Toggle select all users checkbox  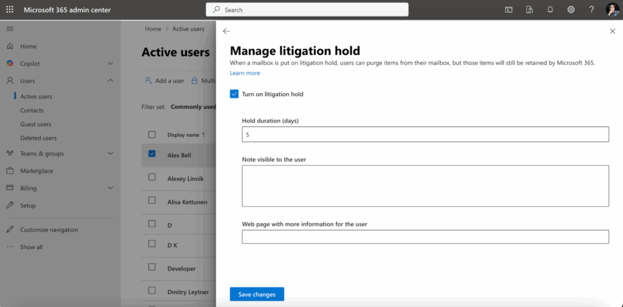(151, 134)
